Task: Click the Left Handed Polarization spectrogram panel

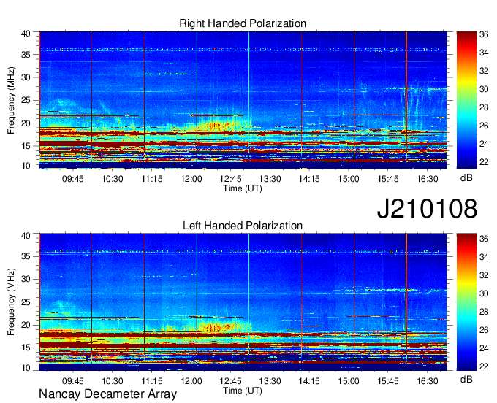Action: click(x=243, y=302)
